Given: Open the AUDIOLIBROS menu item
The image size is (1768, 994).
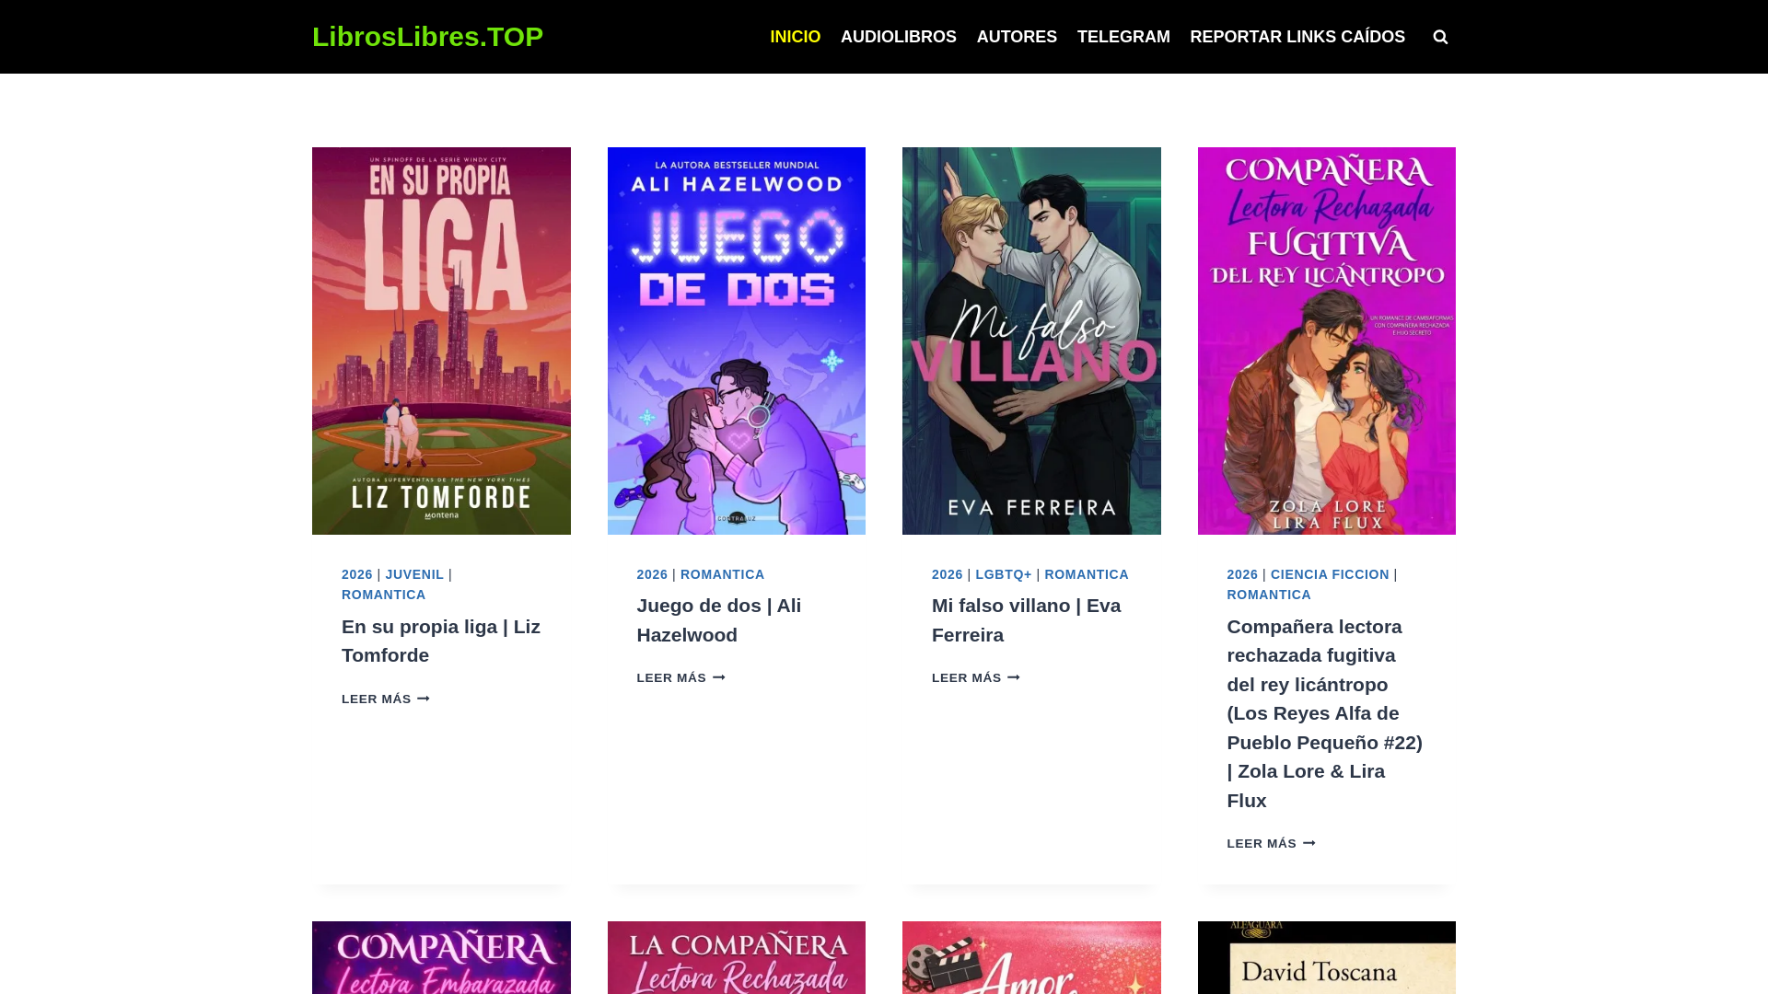Looking at the screenshot, I should pyautogui.click(x=898, y=37).
